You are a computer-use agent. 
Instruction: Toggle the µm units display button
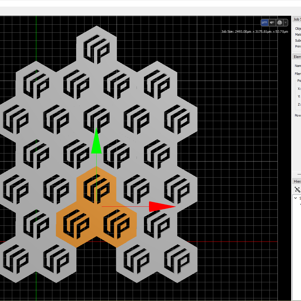[x=264, y=23]
